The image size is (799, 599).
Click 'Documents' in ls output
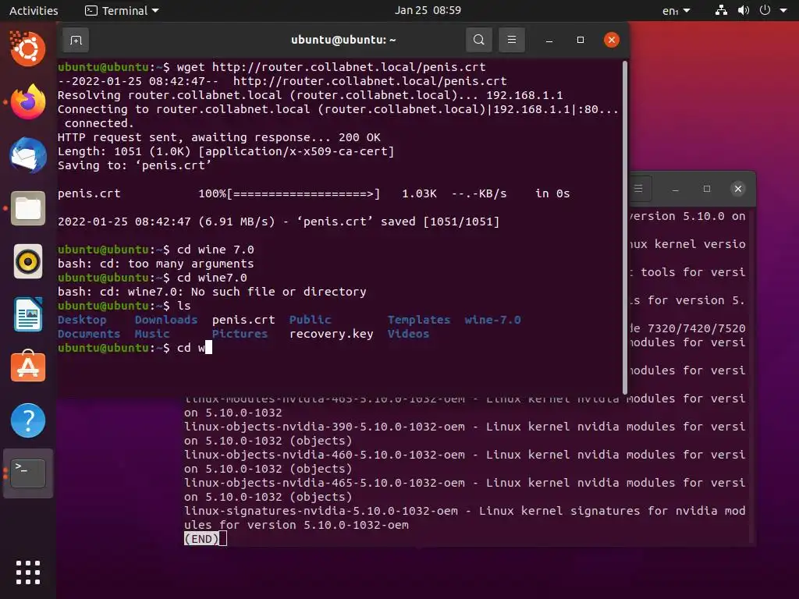[89, 334]
